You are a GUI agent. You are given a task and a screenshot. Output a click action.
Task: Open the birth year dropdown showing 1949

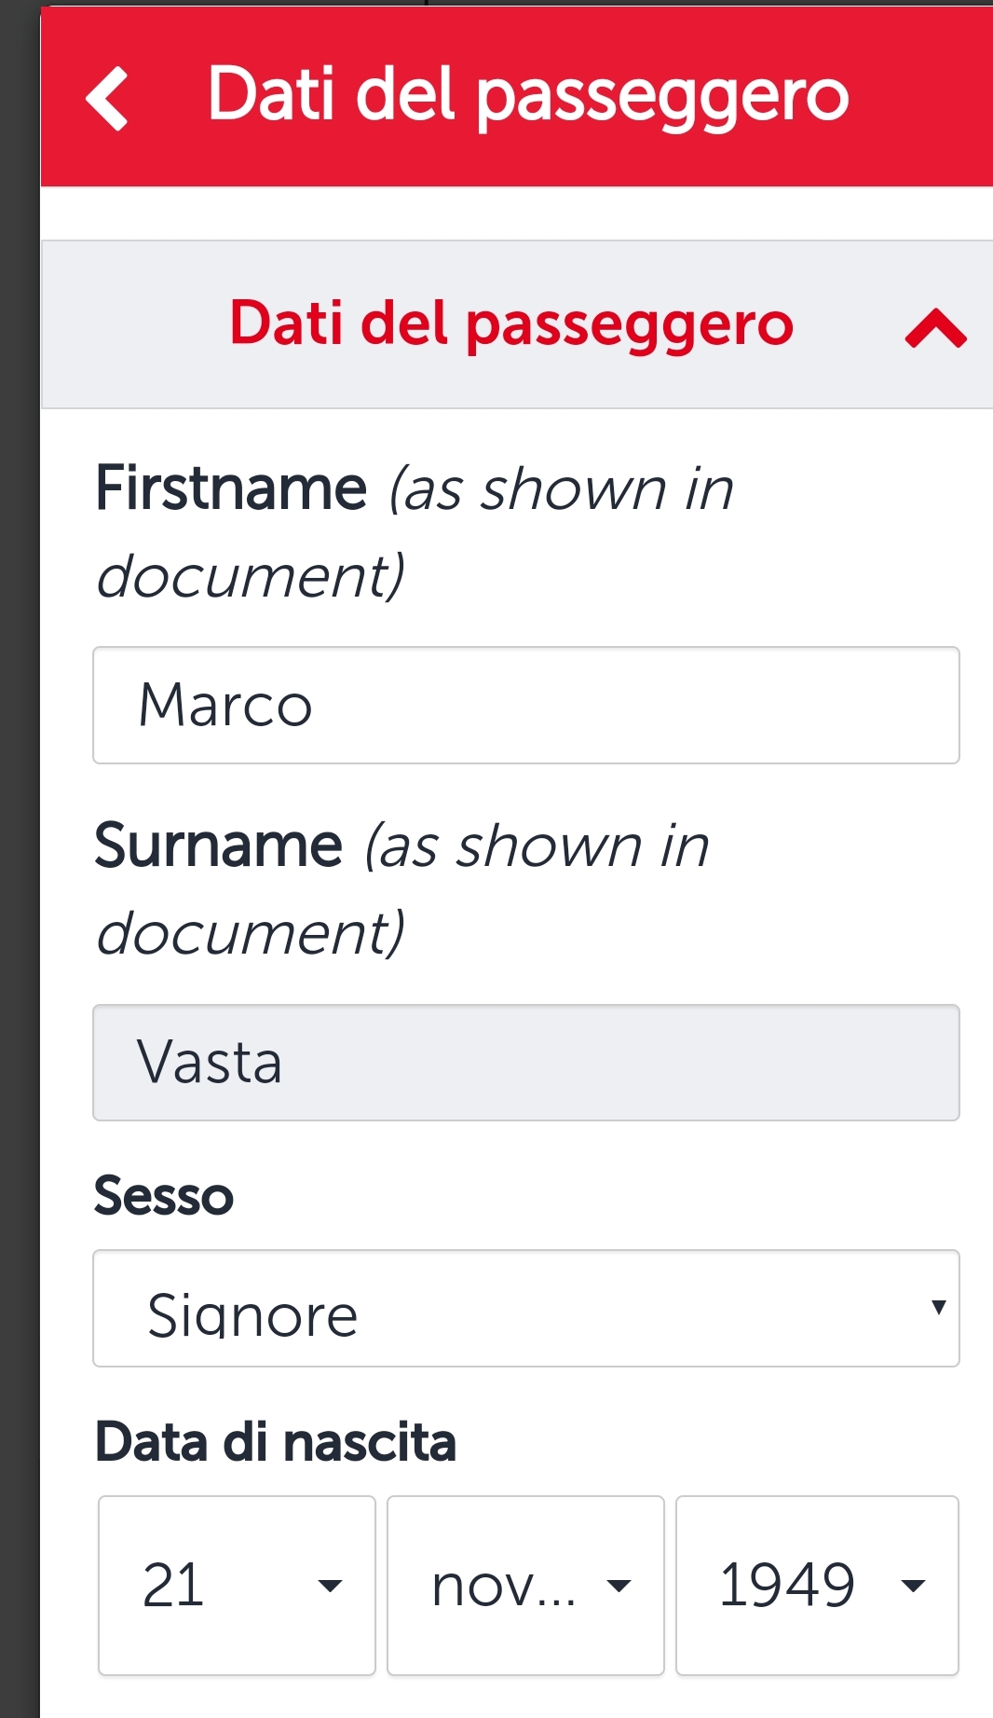[x=817, y=1586]
